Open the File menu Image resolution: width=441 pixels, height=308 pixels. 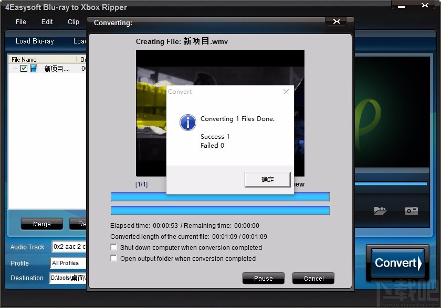[x=20, y=22]
